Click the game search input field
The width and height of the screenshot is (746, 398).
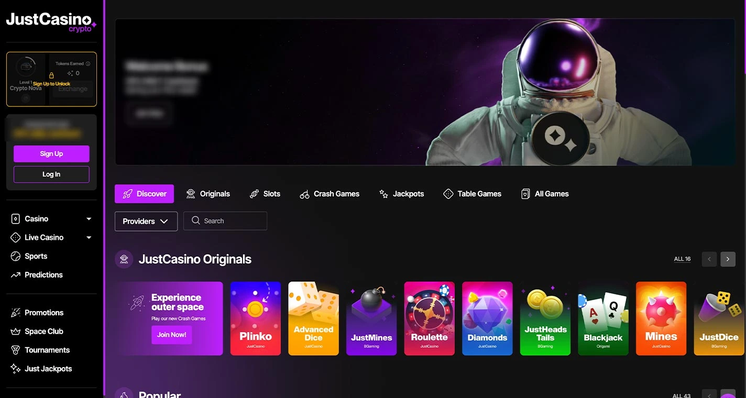click(225, 221)
